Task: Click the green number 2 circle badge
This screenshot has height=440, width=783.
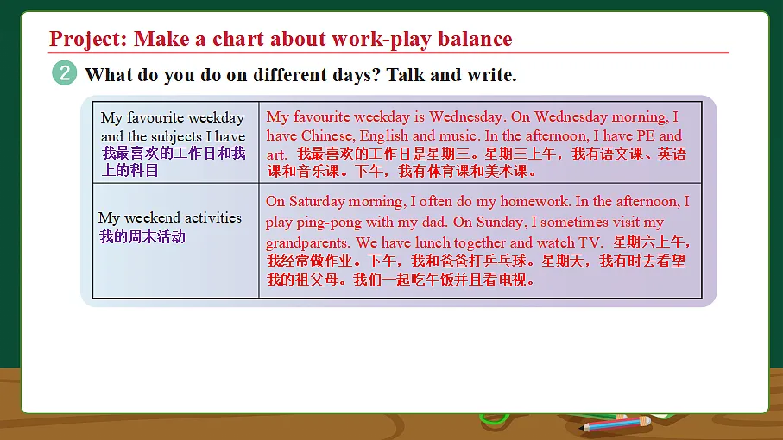Action: [x=65, y=72]
